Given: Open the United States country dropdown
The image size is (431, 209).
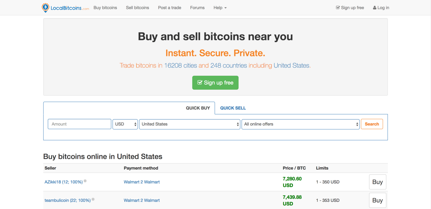Looking at the screenshot, I should (190, 124).
